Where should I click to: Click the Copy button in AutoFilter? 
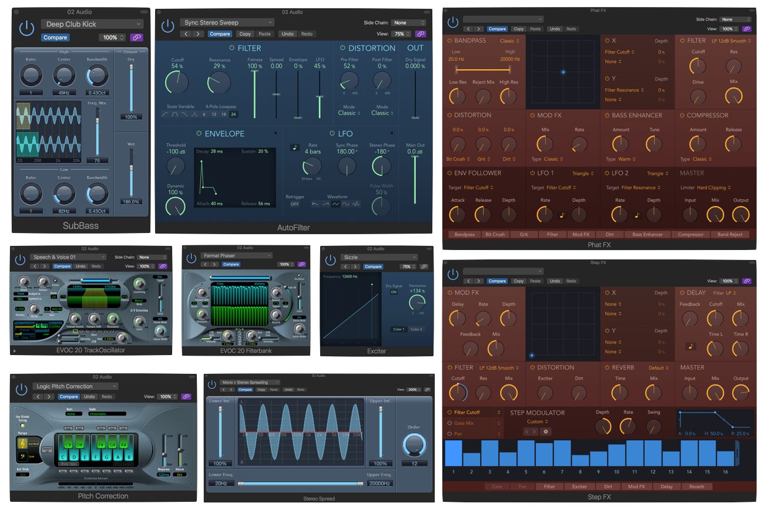click(245, 34)
